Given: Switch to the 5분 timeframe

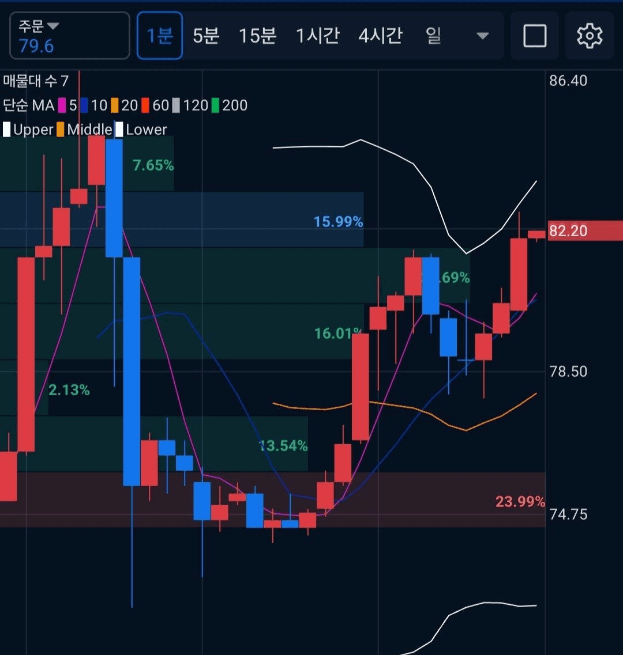Looking at the screenshot, I should tap(206, 36).
